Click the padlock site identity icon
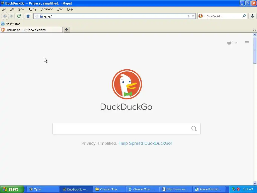This screenshot has height=193, width=257. pos(41,16)
